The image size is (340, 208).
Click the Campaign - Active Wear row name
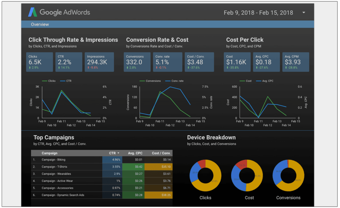tap(57, 181)
